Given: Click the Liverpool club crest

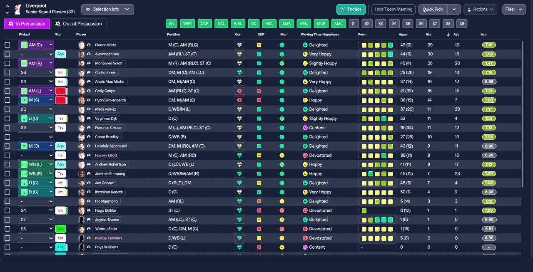Looking at the screenshot, I should coord(17,9).
